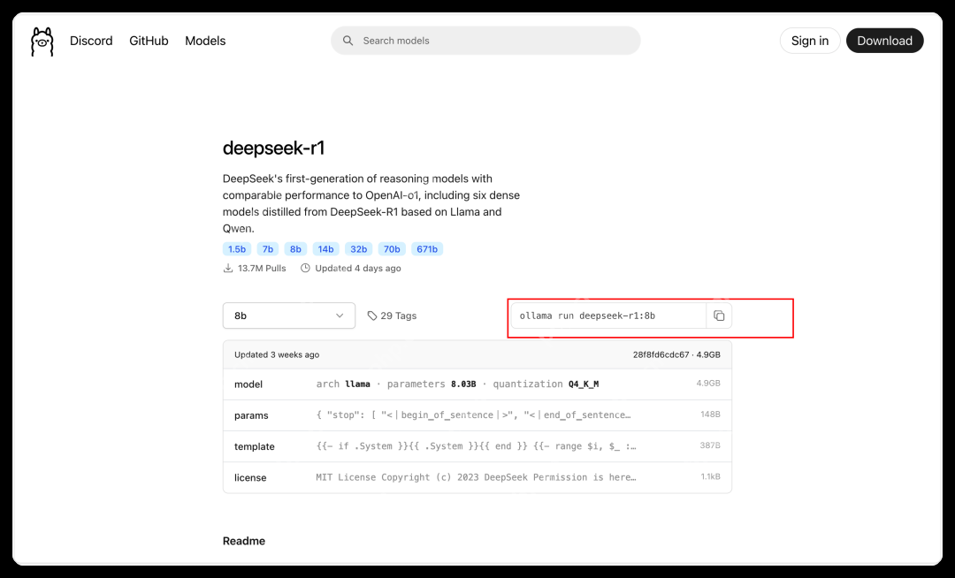Open the Discord link

(91, 41)
